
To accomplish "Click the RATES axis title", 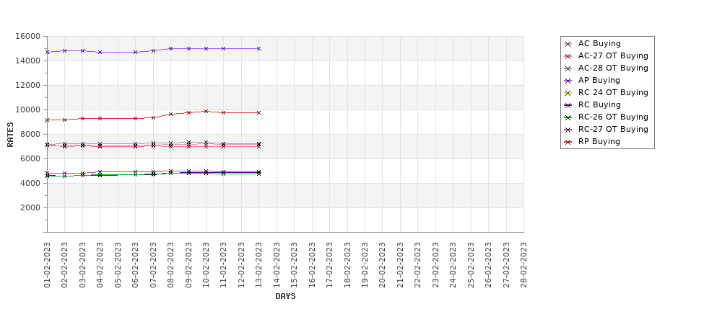I will [x=10, y=135].
